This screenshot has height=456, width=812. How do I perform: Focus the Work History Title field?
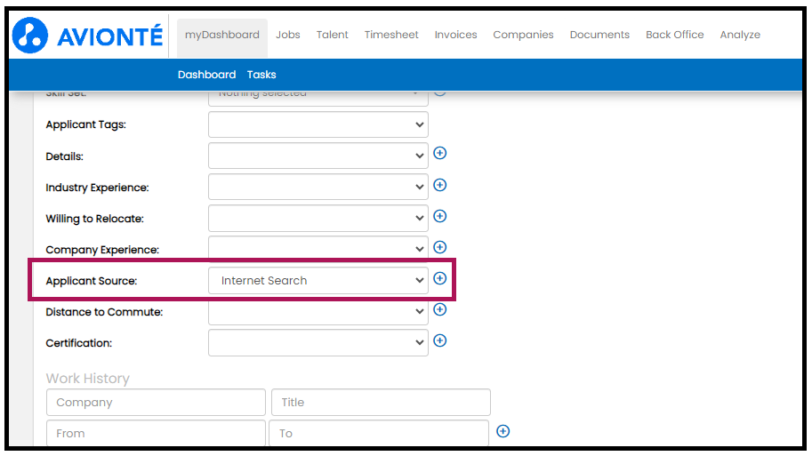381,403
